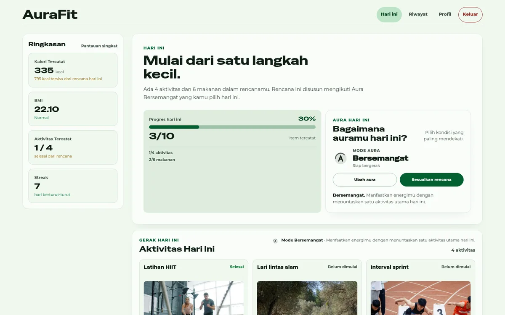Click the Selesai status on Latihan HIIT
Viewport: 505px width, 315px height.
tap(237, 267)
